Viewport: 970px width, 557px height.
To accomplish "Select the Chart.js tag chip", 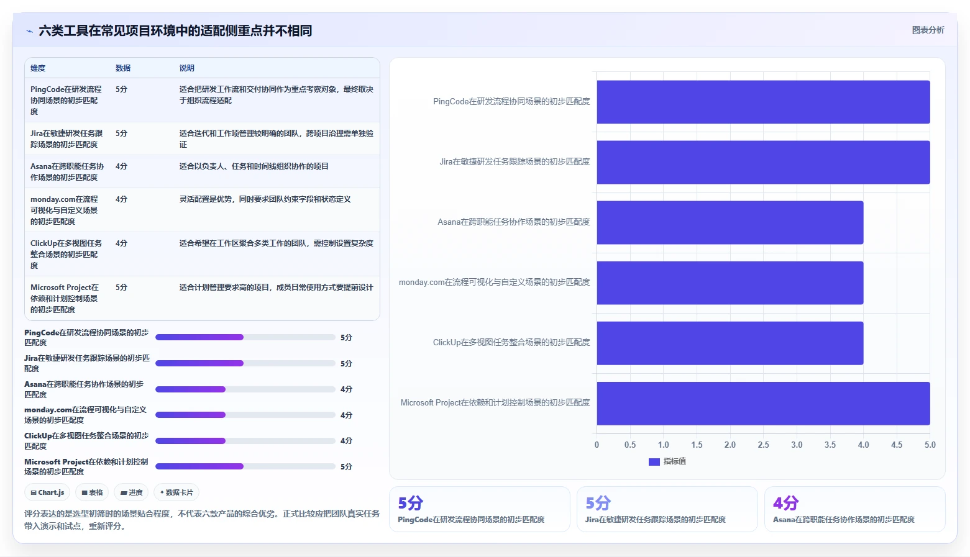I will point(47,492).
